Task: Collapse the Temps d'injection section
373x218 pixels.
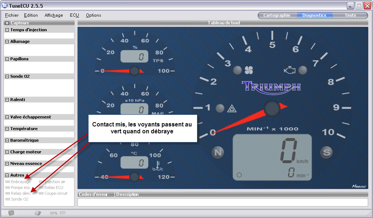Action: pyautogui.click(x=7, y=30)
